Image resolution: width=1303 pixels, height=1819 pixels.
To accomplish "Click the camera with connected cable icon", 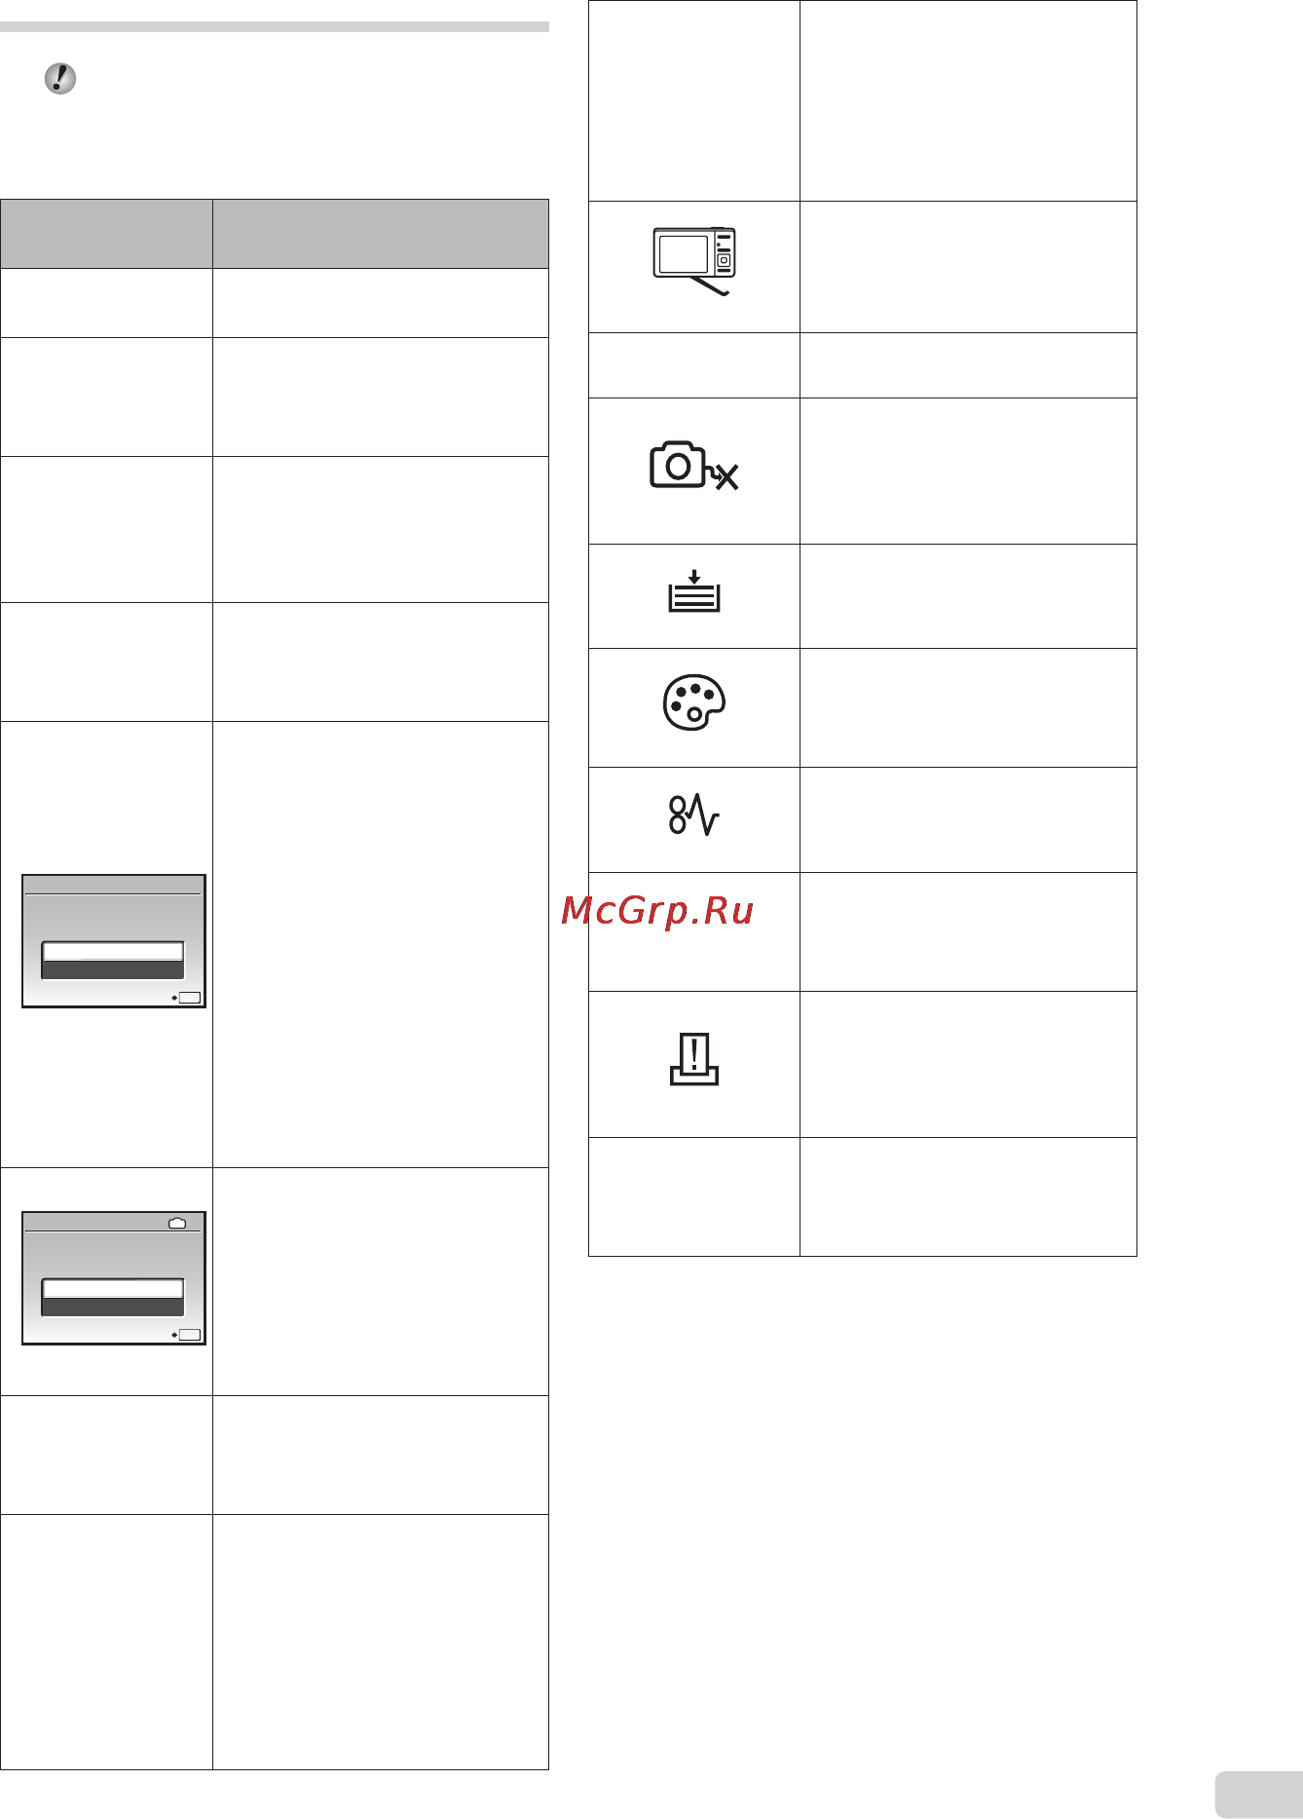I will click(x=694, y=261).
